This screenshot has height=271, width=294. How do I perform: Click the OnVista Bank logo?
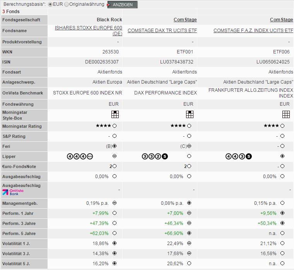click(13, 192)
